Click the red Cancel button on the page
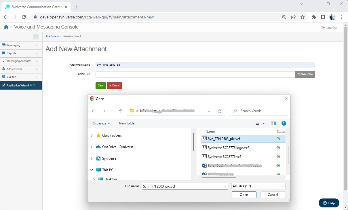348x210 pixels. click(114, 86)
